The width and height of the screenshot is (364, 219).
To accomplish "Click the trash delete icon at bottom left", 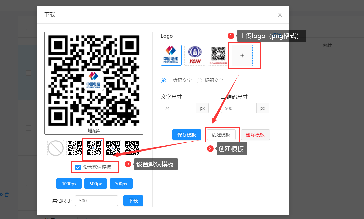I will pyautogui.click(x=7, y=194).
